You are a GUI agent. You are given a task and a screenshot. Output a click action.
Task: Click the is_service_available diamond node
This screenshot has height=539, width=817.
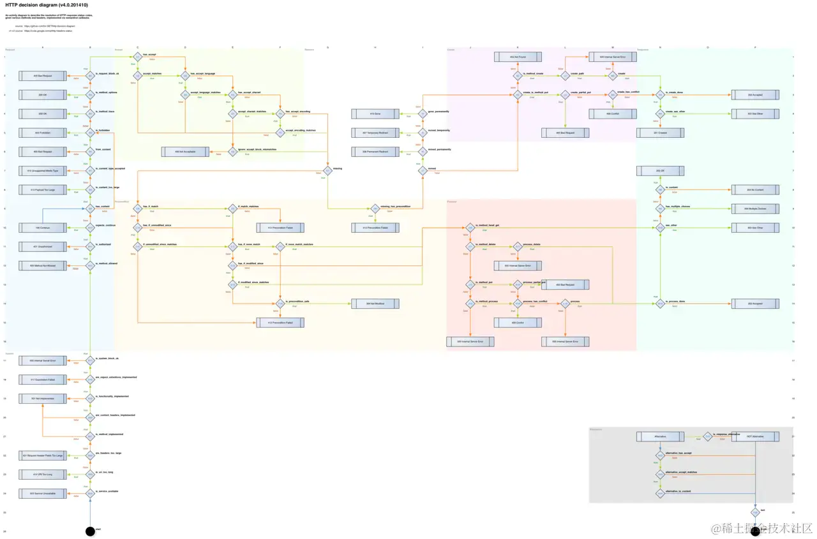[90, 493]
